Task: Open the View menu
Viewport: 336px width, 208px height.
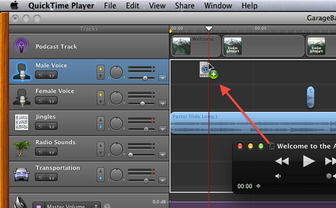Action: coord(157,5)
